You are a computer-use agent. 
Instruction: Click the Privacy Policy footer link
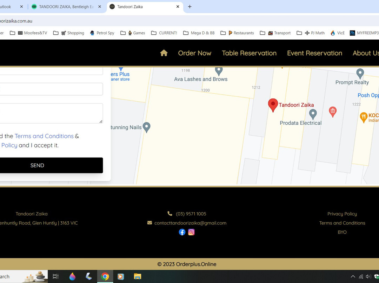click(x=342, y=214)
